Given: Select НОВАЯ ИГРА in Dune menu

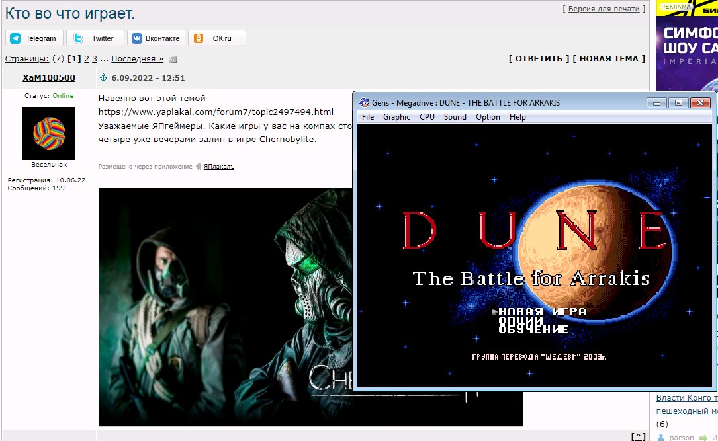Looking at the screenshot, I should click(542, 311).
